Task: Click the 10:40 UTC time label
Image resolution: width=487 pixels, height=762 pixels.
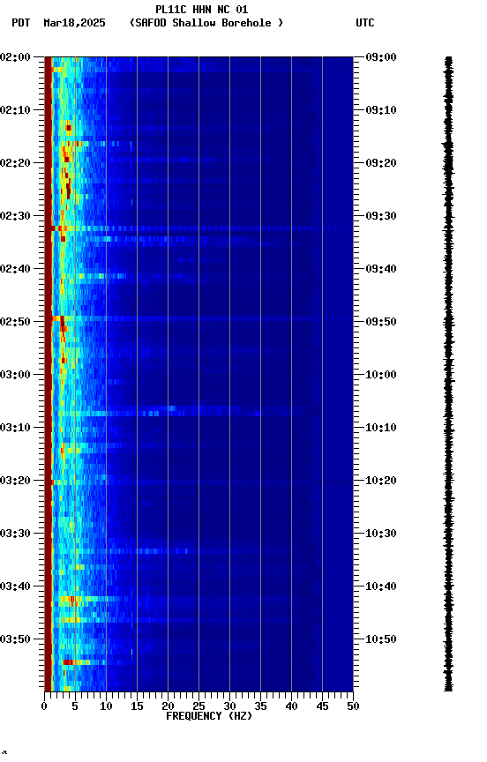Action: pyautogui.click(x=381, y=586)
